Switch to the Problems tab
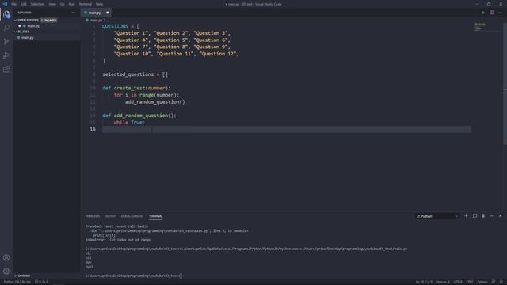This screenshot has width=507, height=285. tap(93, 216)
